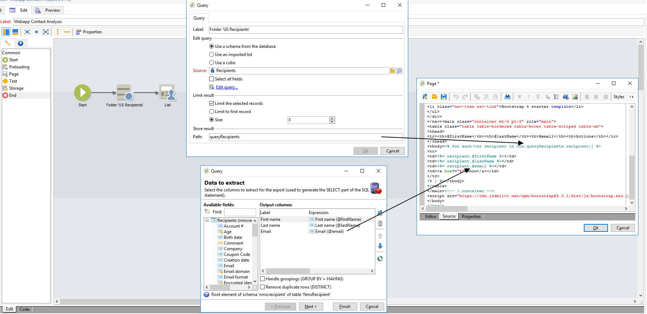Screen dimensions: 647x314
Task: Select Use an imported list option
Action: (212, 55)
